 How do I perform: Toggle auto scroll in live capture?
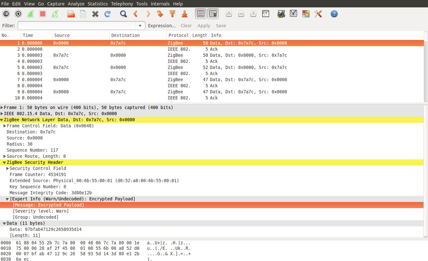tap(213, 14)
